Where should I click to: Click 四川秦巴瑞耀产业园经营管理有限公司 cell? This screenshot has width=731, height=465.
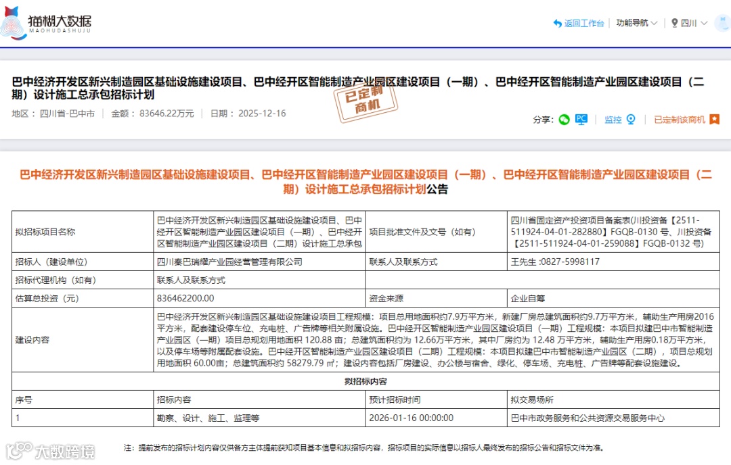click(x=259, y=262)
